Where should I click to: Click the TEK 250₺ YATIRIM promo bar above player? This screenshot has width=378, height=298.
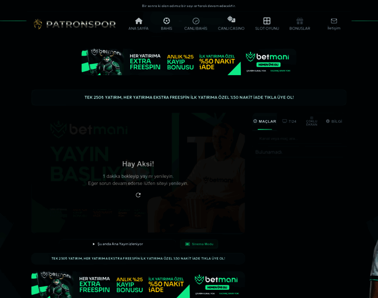[189, 97]
